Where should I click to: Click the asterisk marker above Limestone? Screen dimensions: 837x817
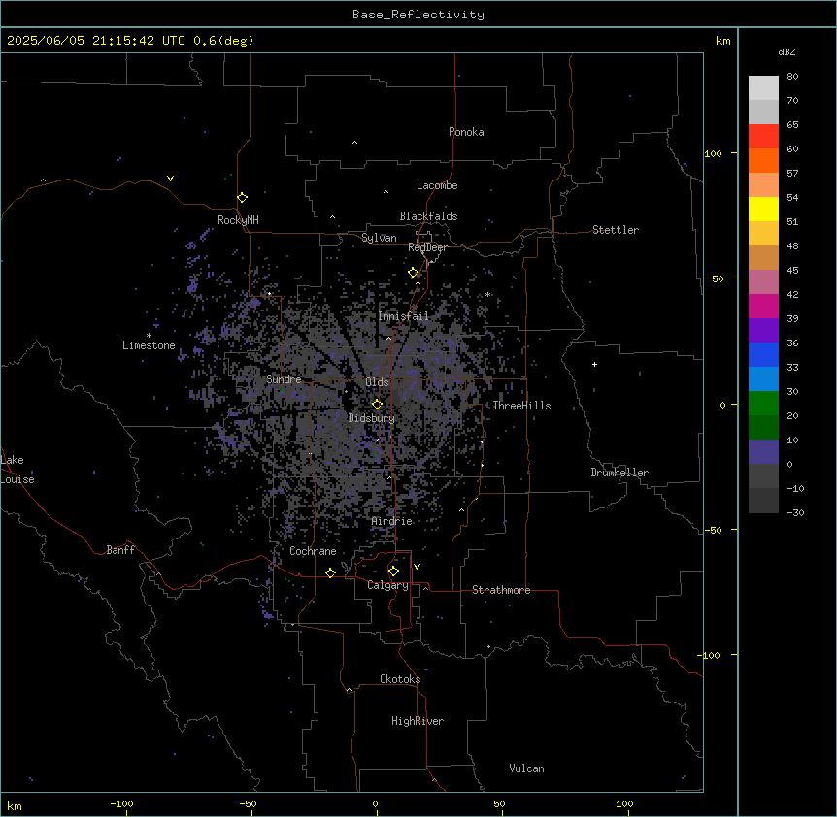[x=149, y=336]
